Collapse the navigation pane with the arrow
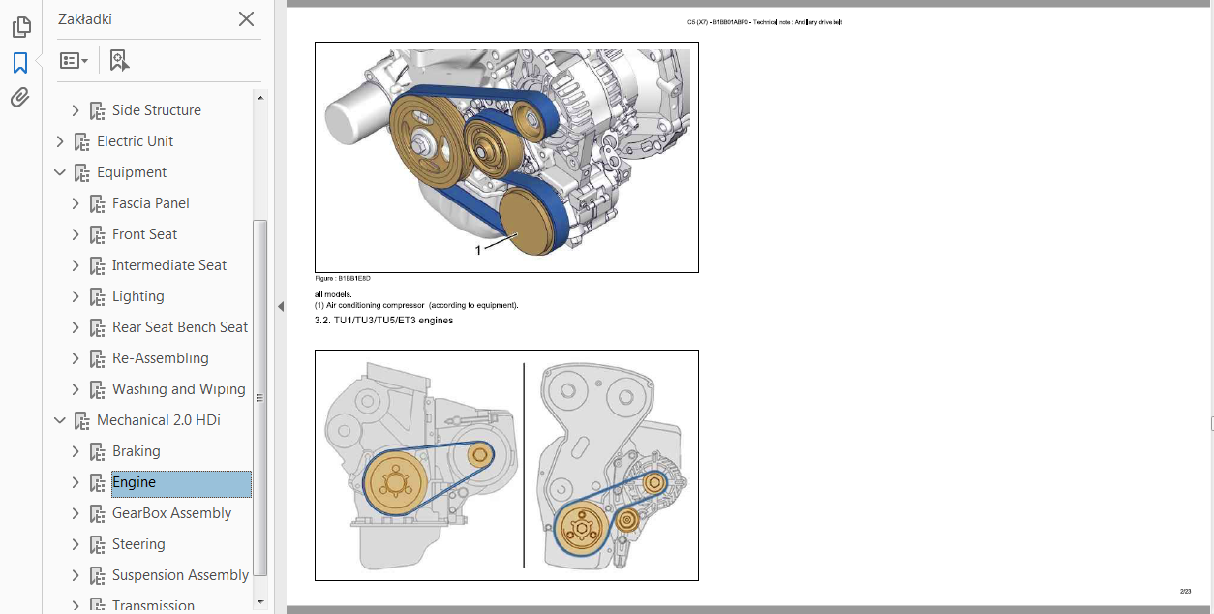This screenshot has width=1214, height=614. click(x=281, y=306)
